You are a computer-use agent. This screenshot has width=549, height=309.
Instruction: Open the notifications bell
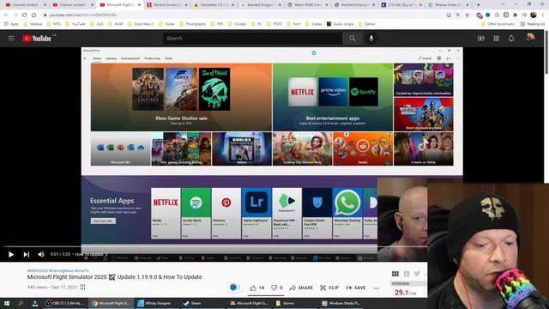511,38
